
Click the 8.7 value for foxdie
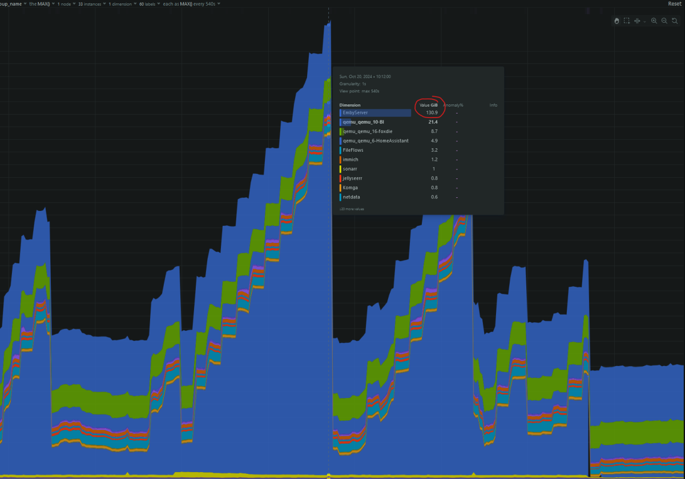pyautogui.click(x=434, y=131)
